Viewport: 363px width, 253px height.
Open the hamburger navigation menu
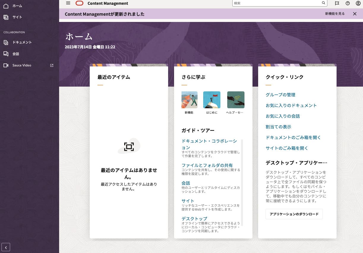(68, 3)
